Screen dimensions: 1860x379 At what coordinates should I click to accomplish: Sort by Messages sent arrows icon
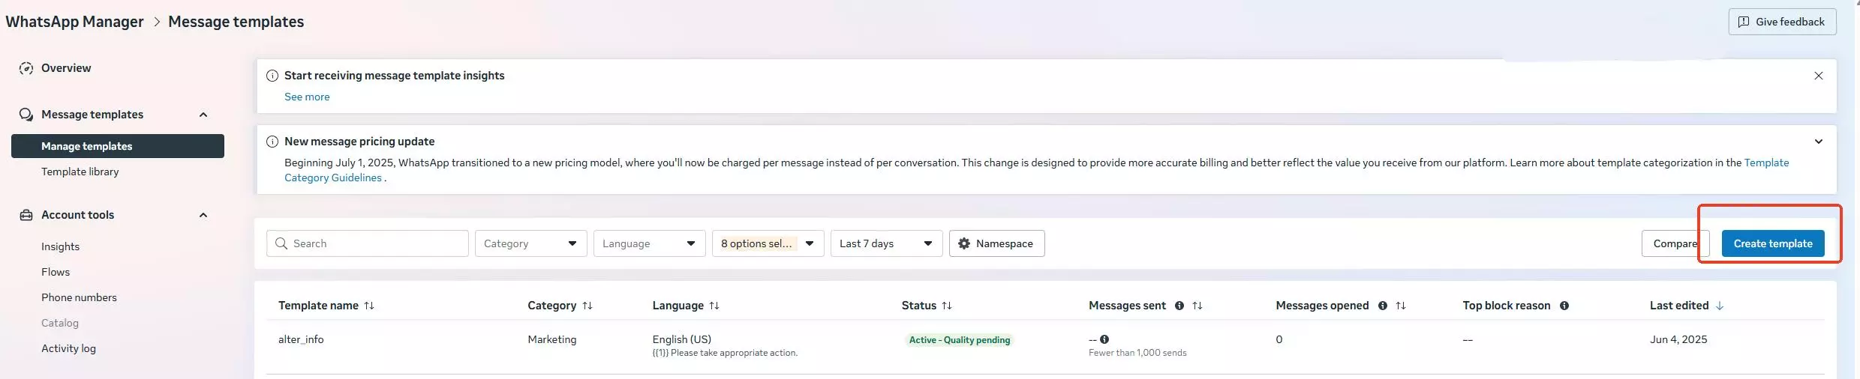pyautogui.click(x=1197, y=306)
